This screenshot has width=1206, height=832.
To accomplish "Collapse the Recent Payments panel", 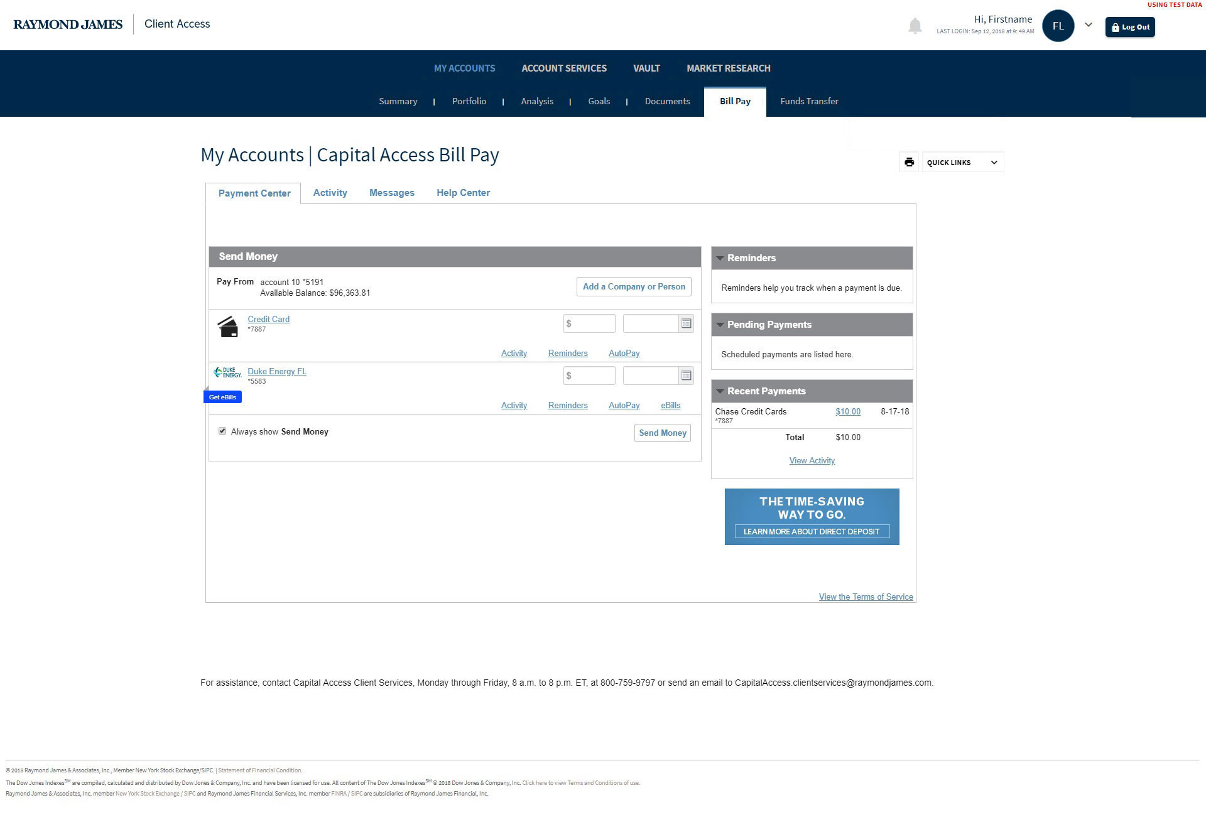I will click(720, 391).
